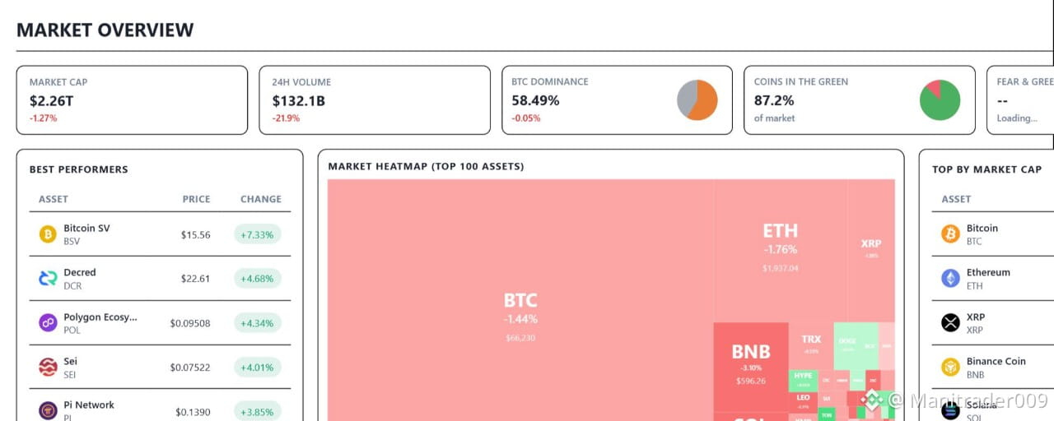
Task: Click the ETH tile in the heatmap
Action: pos(780,250)
